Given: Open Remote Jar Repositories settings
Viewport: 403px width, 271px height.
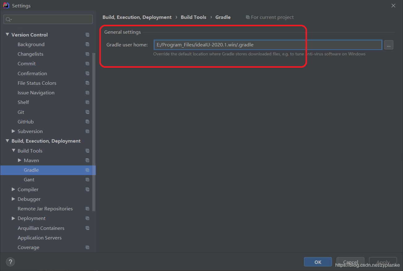Looking at the screenshot, I should 45,209.
